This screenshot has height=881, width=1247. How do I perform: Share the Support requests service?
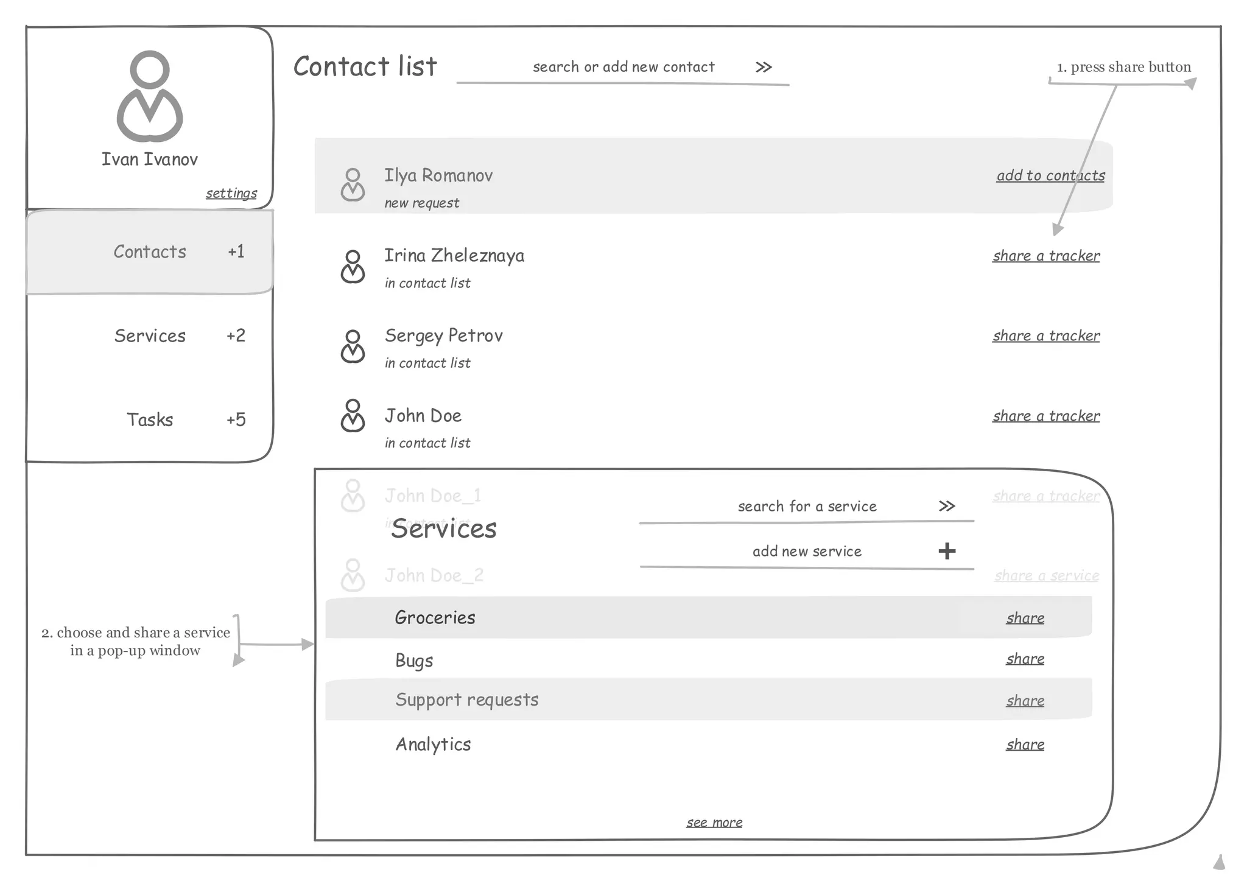(1025, 701)
